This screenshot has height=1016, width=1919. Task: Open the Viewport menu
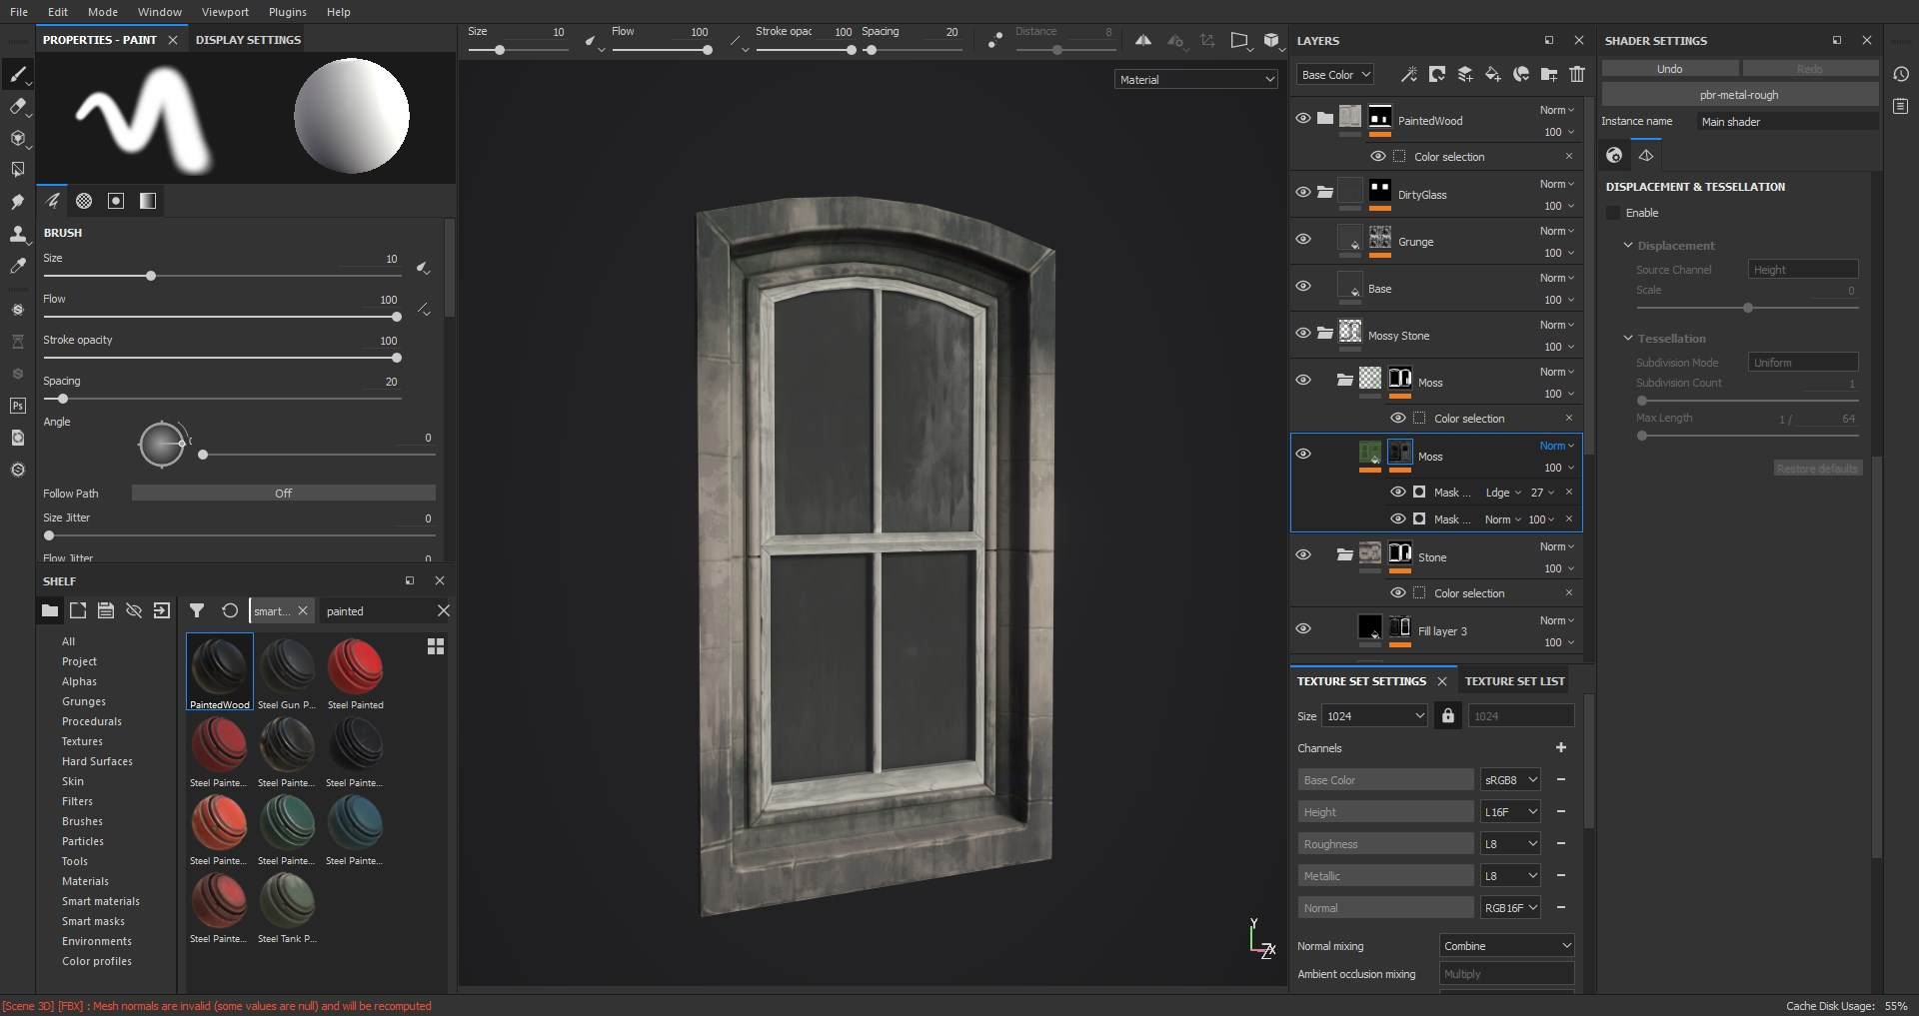click(225, 12)
